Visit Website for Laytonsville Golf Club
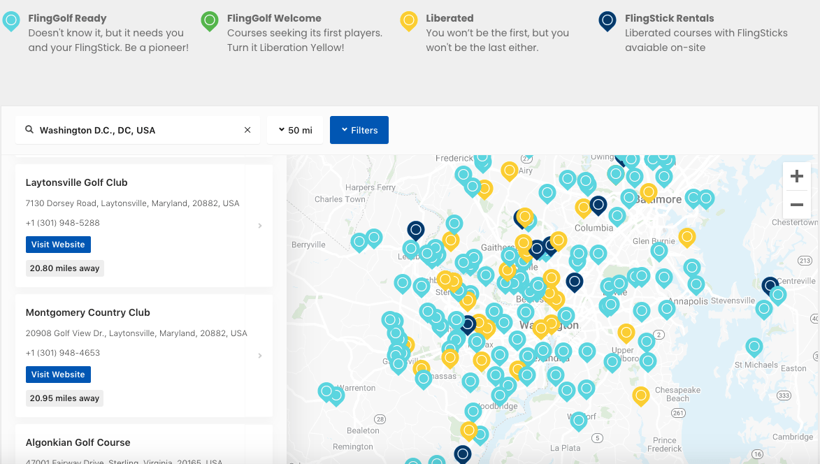820x464 pixels. tap(58, 245)
